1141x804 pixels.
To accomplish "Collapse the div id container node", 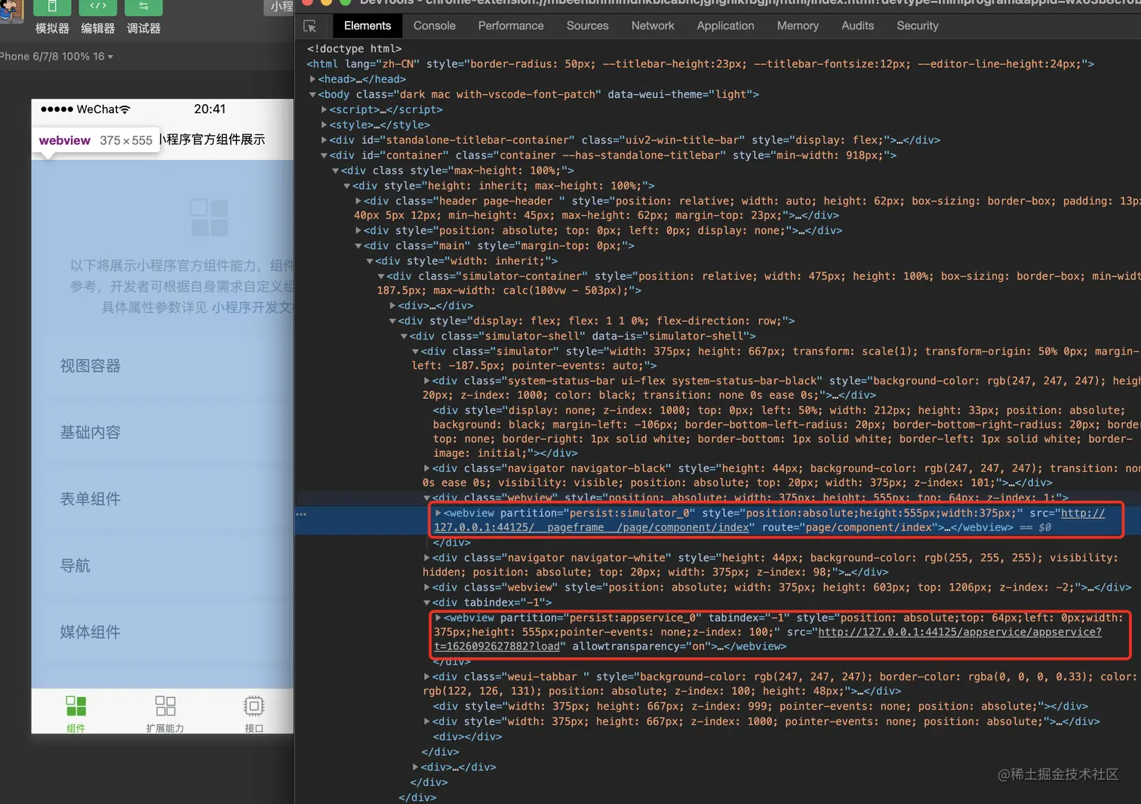I will 324,155.
